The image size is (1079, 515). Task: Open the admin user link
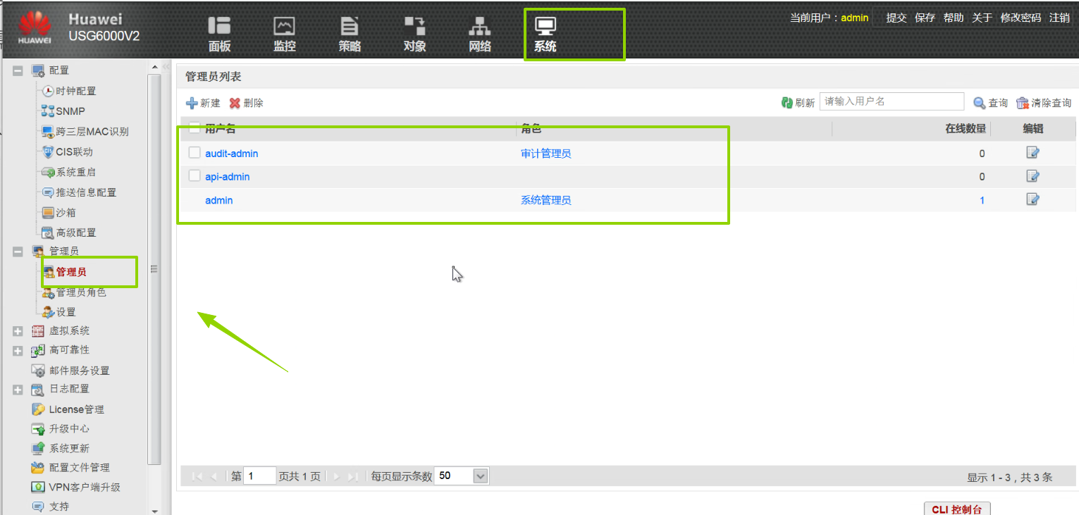(219, 200)
